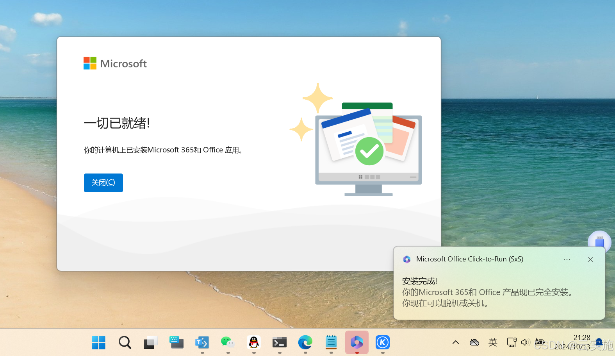The width and height of the screenshot is (615, 356).
Task: Open the Terminal app on taskbar
Action: [x=280, y=343]
